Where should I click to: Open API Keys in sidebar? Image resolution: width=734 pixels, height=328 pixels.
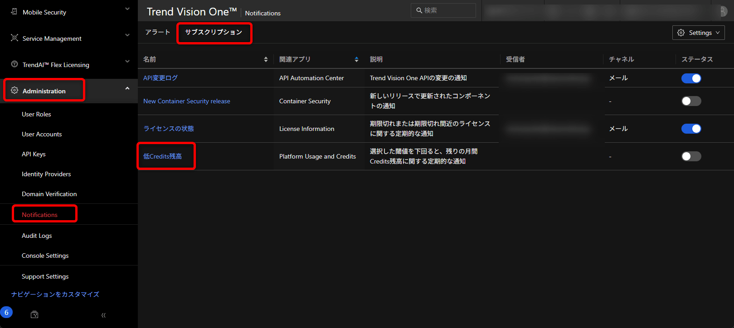coord(34,154)
